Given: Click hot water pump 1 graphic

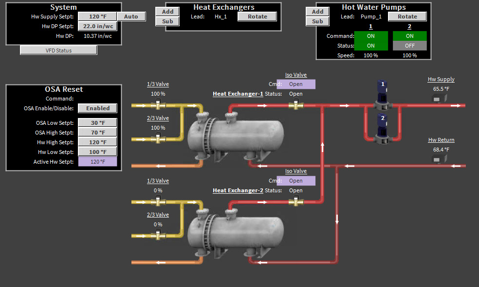Looking at the screenshot, I should coord(383,95).
